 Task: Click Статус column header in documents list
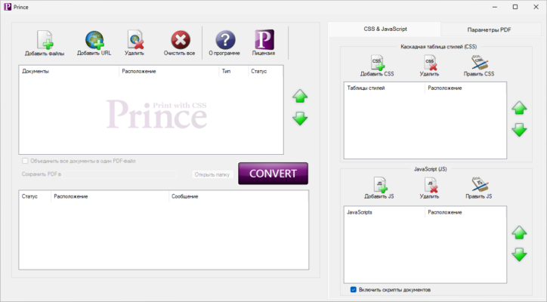click(265, 71)
